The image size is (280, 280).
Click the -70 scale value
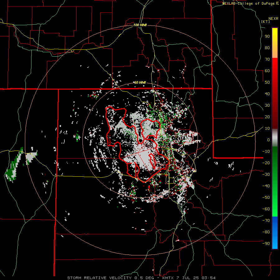tap(266, 221)
